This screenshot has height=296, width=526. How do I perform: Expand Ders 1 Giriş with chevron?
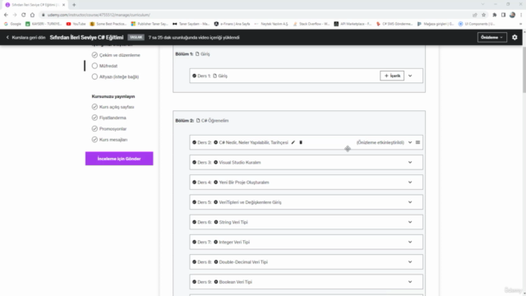[x=410, y=76]
